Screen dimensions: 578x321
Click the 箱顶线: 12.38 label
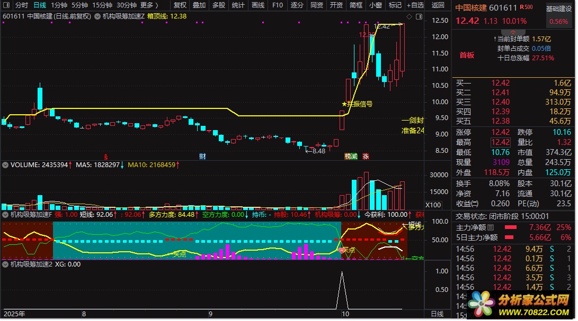pyautogui.click(x=167, y=16)
